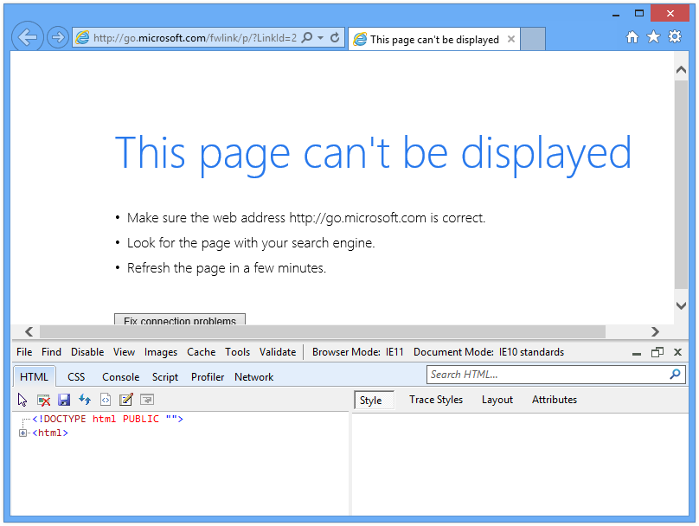Click the horizontal scrollbar right arrow
This screenshot has width=699, height=526.
pos(655,331)
